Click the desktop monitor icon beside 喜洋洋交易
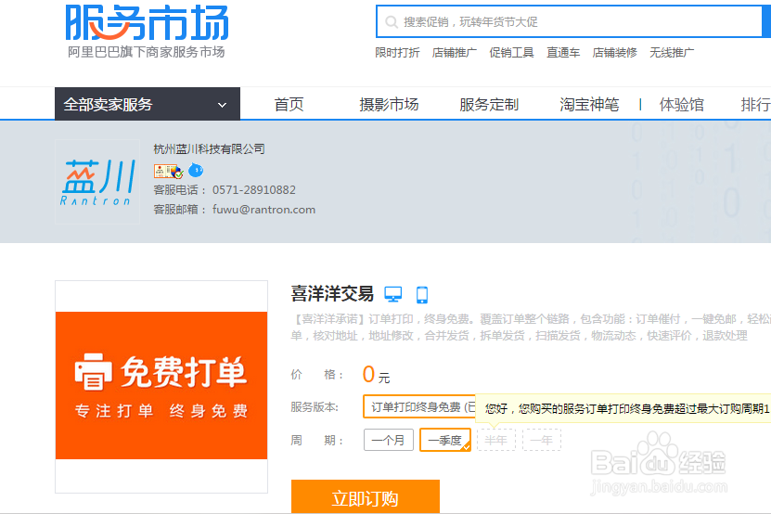771x514 pixels. [x=392, y=294]
